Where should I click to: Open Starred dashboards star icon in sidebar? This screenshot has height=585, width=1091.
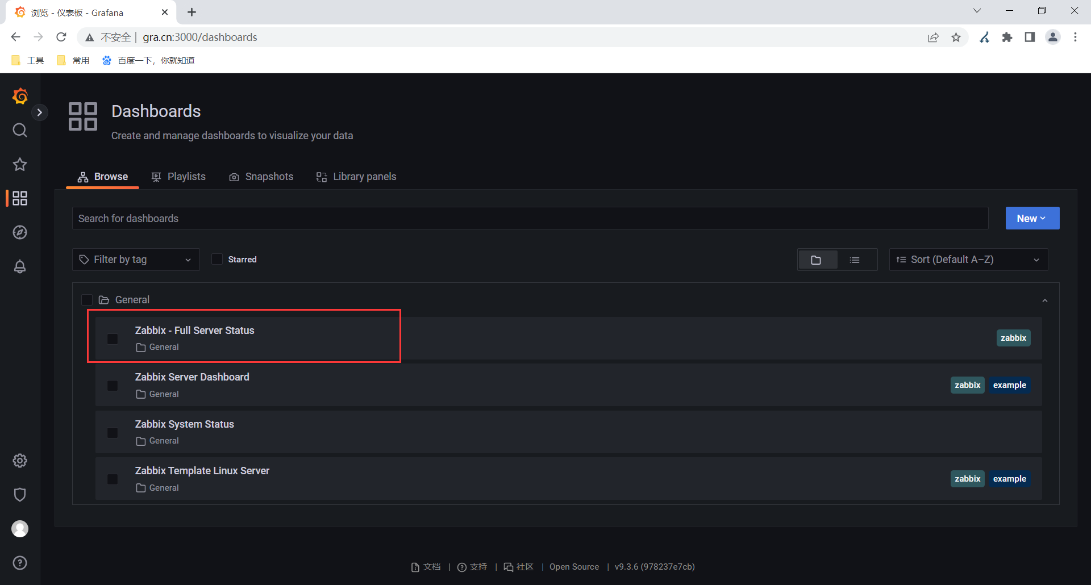point(20,165)
